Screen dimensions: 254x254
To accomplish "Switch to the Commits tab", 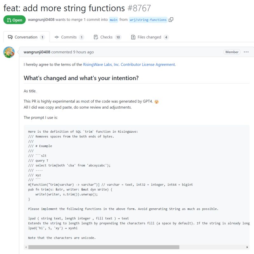I will pos(69,37).
